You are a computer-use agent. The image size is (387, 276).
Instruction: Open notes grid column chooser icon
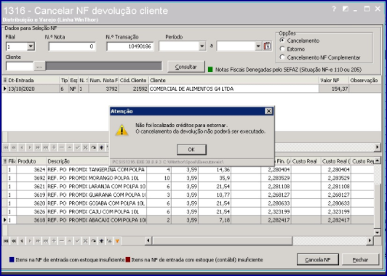[x=4, y=80]
